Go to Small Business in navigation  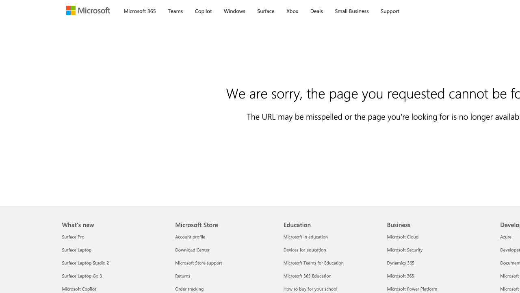coord(352,11)
